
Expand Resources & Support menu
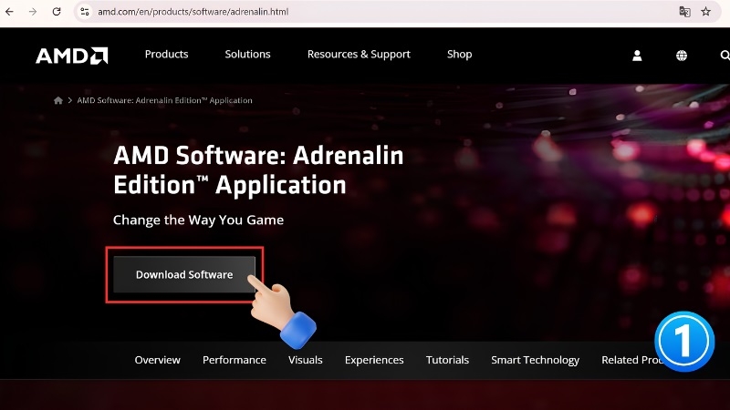(359, 55)
